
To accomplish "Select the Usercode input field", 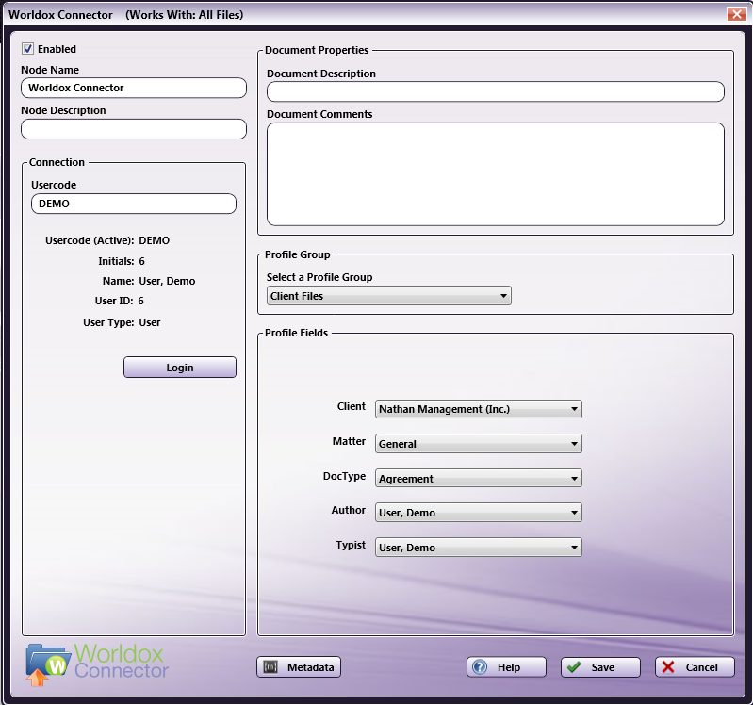I will pos(133,204).
